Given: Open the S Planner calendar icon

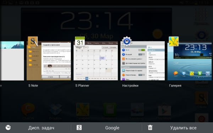Looking at the screenshot, I should point(80,41).
